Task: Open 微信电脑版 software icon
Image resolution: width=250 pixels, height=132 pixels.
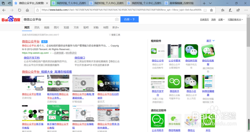Action: coord(174,121)
